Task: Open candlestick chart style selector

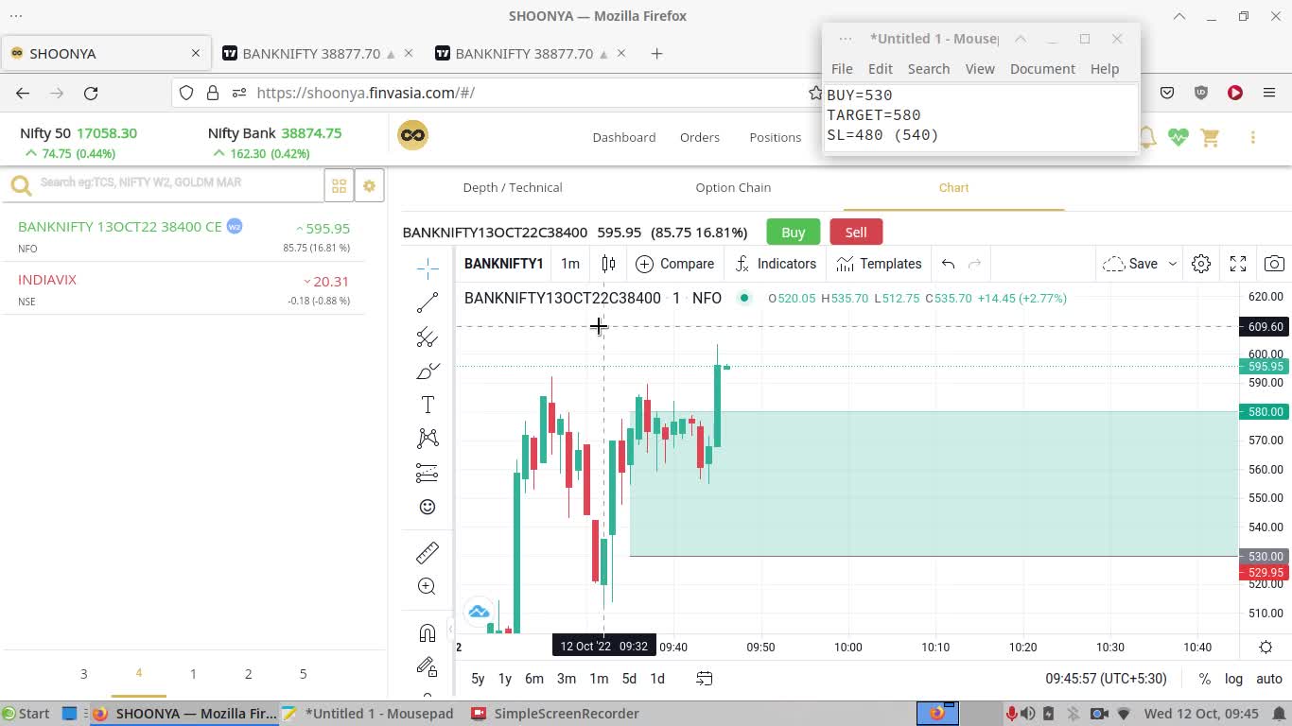Action: point(608,264)
